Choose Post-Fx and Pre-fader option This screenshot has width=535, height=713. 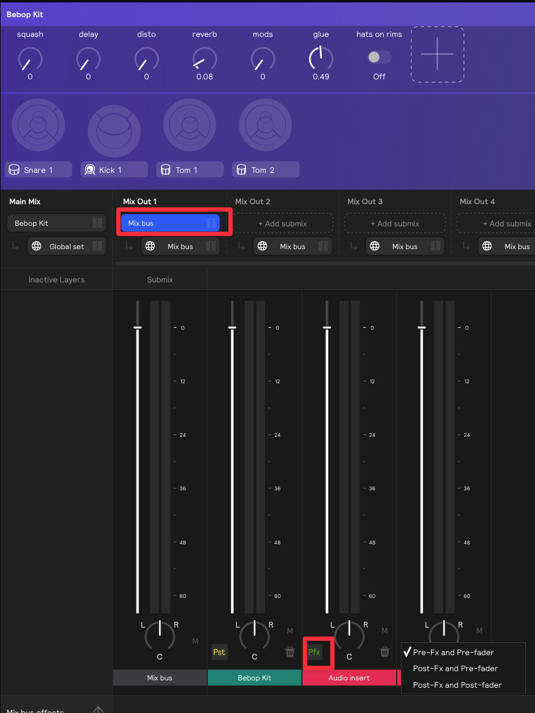[455, 669]
